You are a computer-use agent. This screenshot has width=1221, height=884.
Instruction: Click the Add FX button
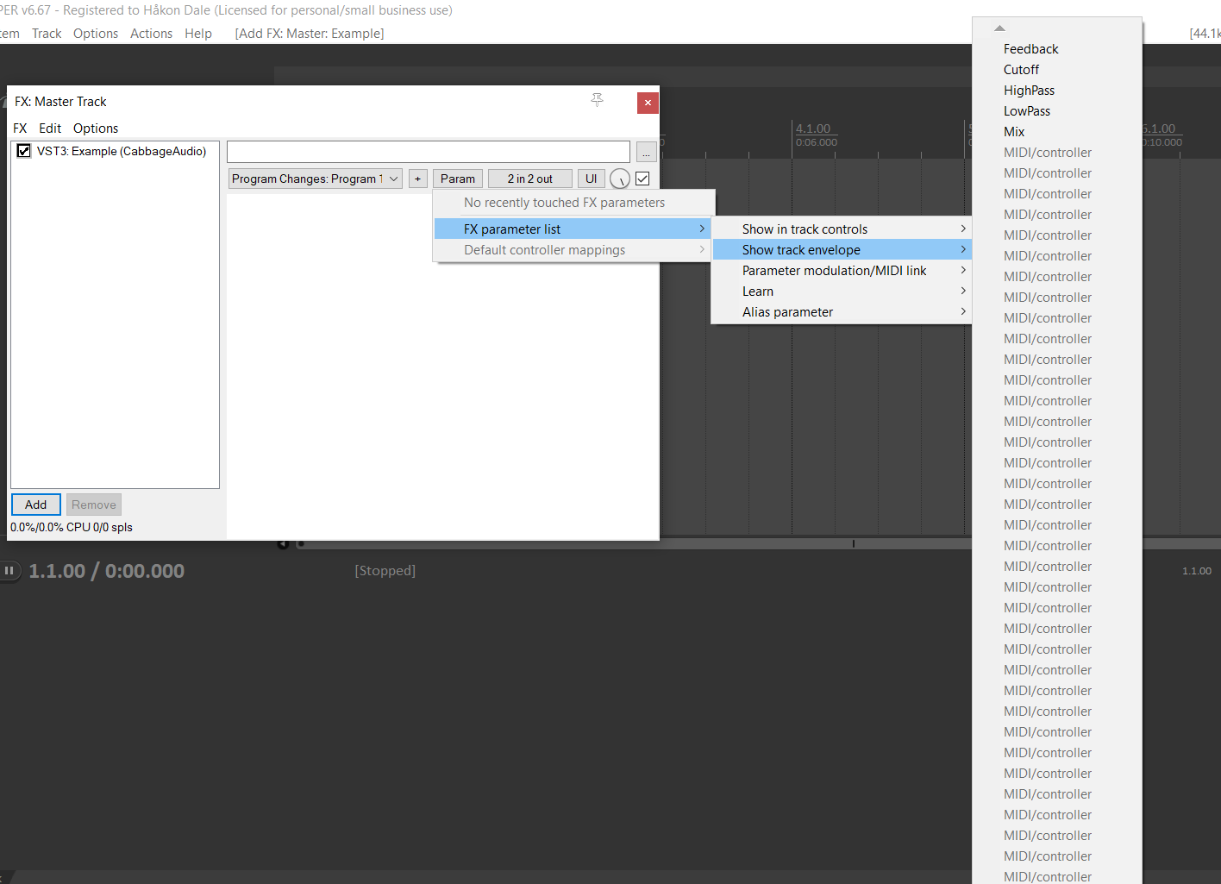tap(36, 505)
